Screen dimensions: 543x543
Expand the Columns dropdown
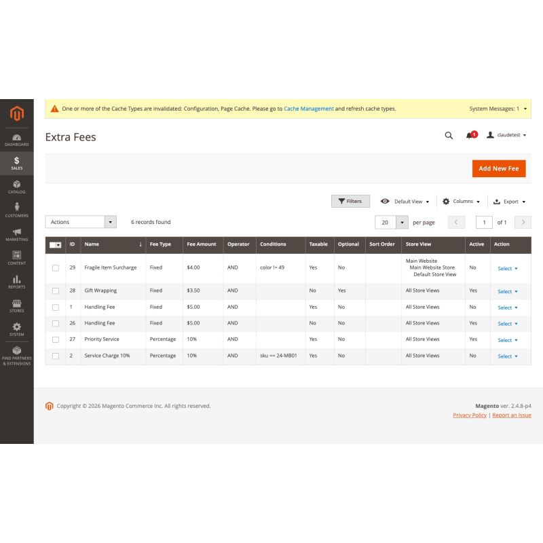[461, 201]
